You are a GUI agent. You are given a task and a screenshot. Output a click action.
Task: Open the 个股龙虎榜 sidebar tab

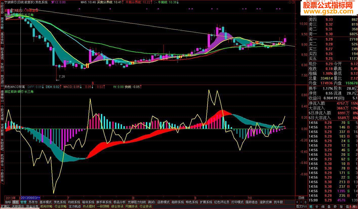pyautogui.click(x=2, y=113)
